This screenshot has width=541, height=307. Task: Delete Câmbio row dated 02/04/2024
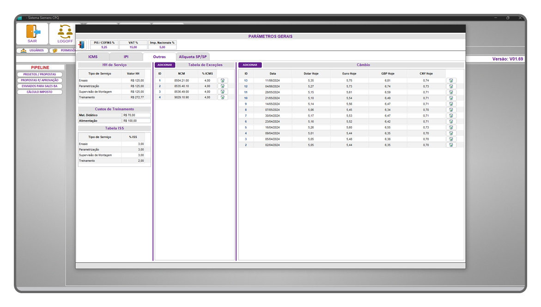[x=451, y=145]
